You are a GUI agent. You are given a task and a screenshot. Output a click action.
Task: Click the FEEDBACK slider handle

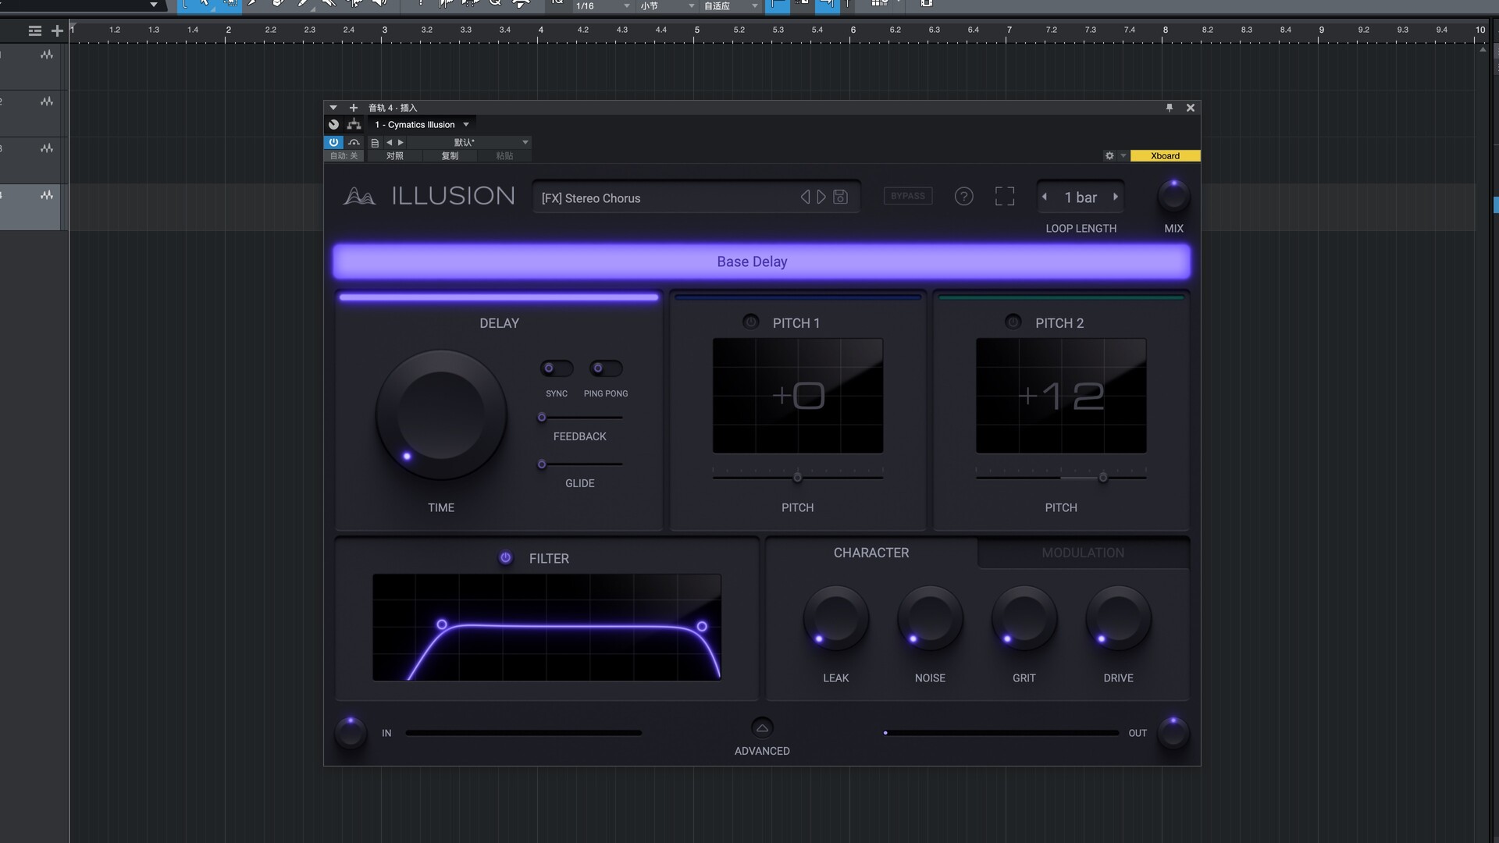pyautogui.click(x=542, y=418)
